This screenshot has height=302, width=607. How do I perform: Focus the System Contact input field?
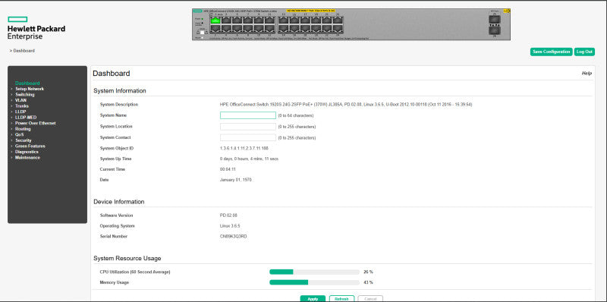[x=248, y=137]
